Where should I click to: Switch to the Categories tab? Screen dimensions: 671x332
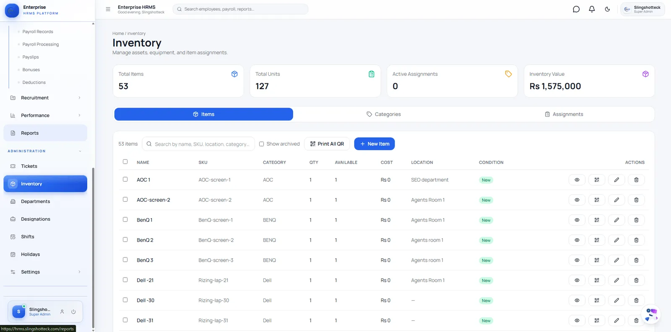tap(384, 114)
